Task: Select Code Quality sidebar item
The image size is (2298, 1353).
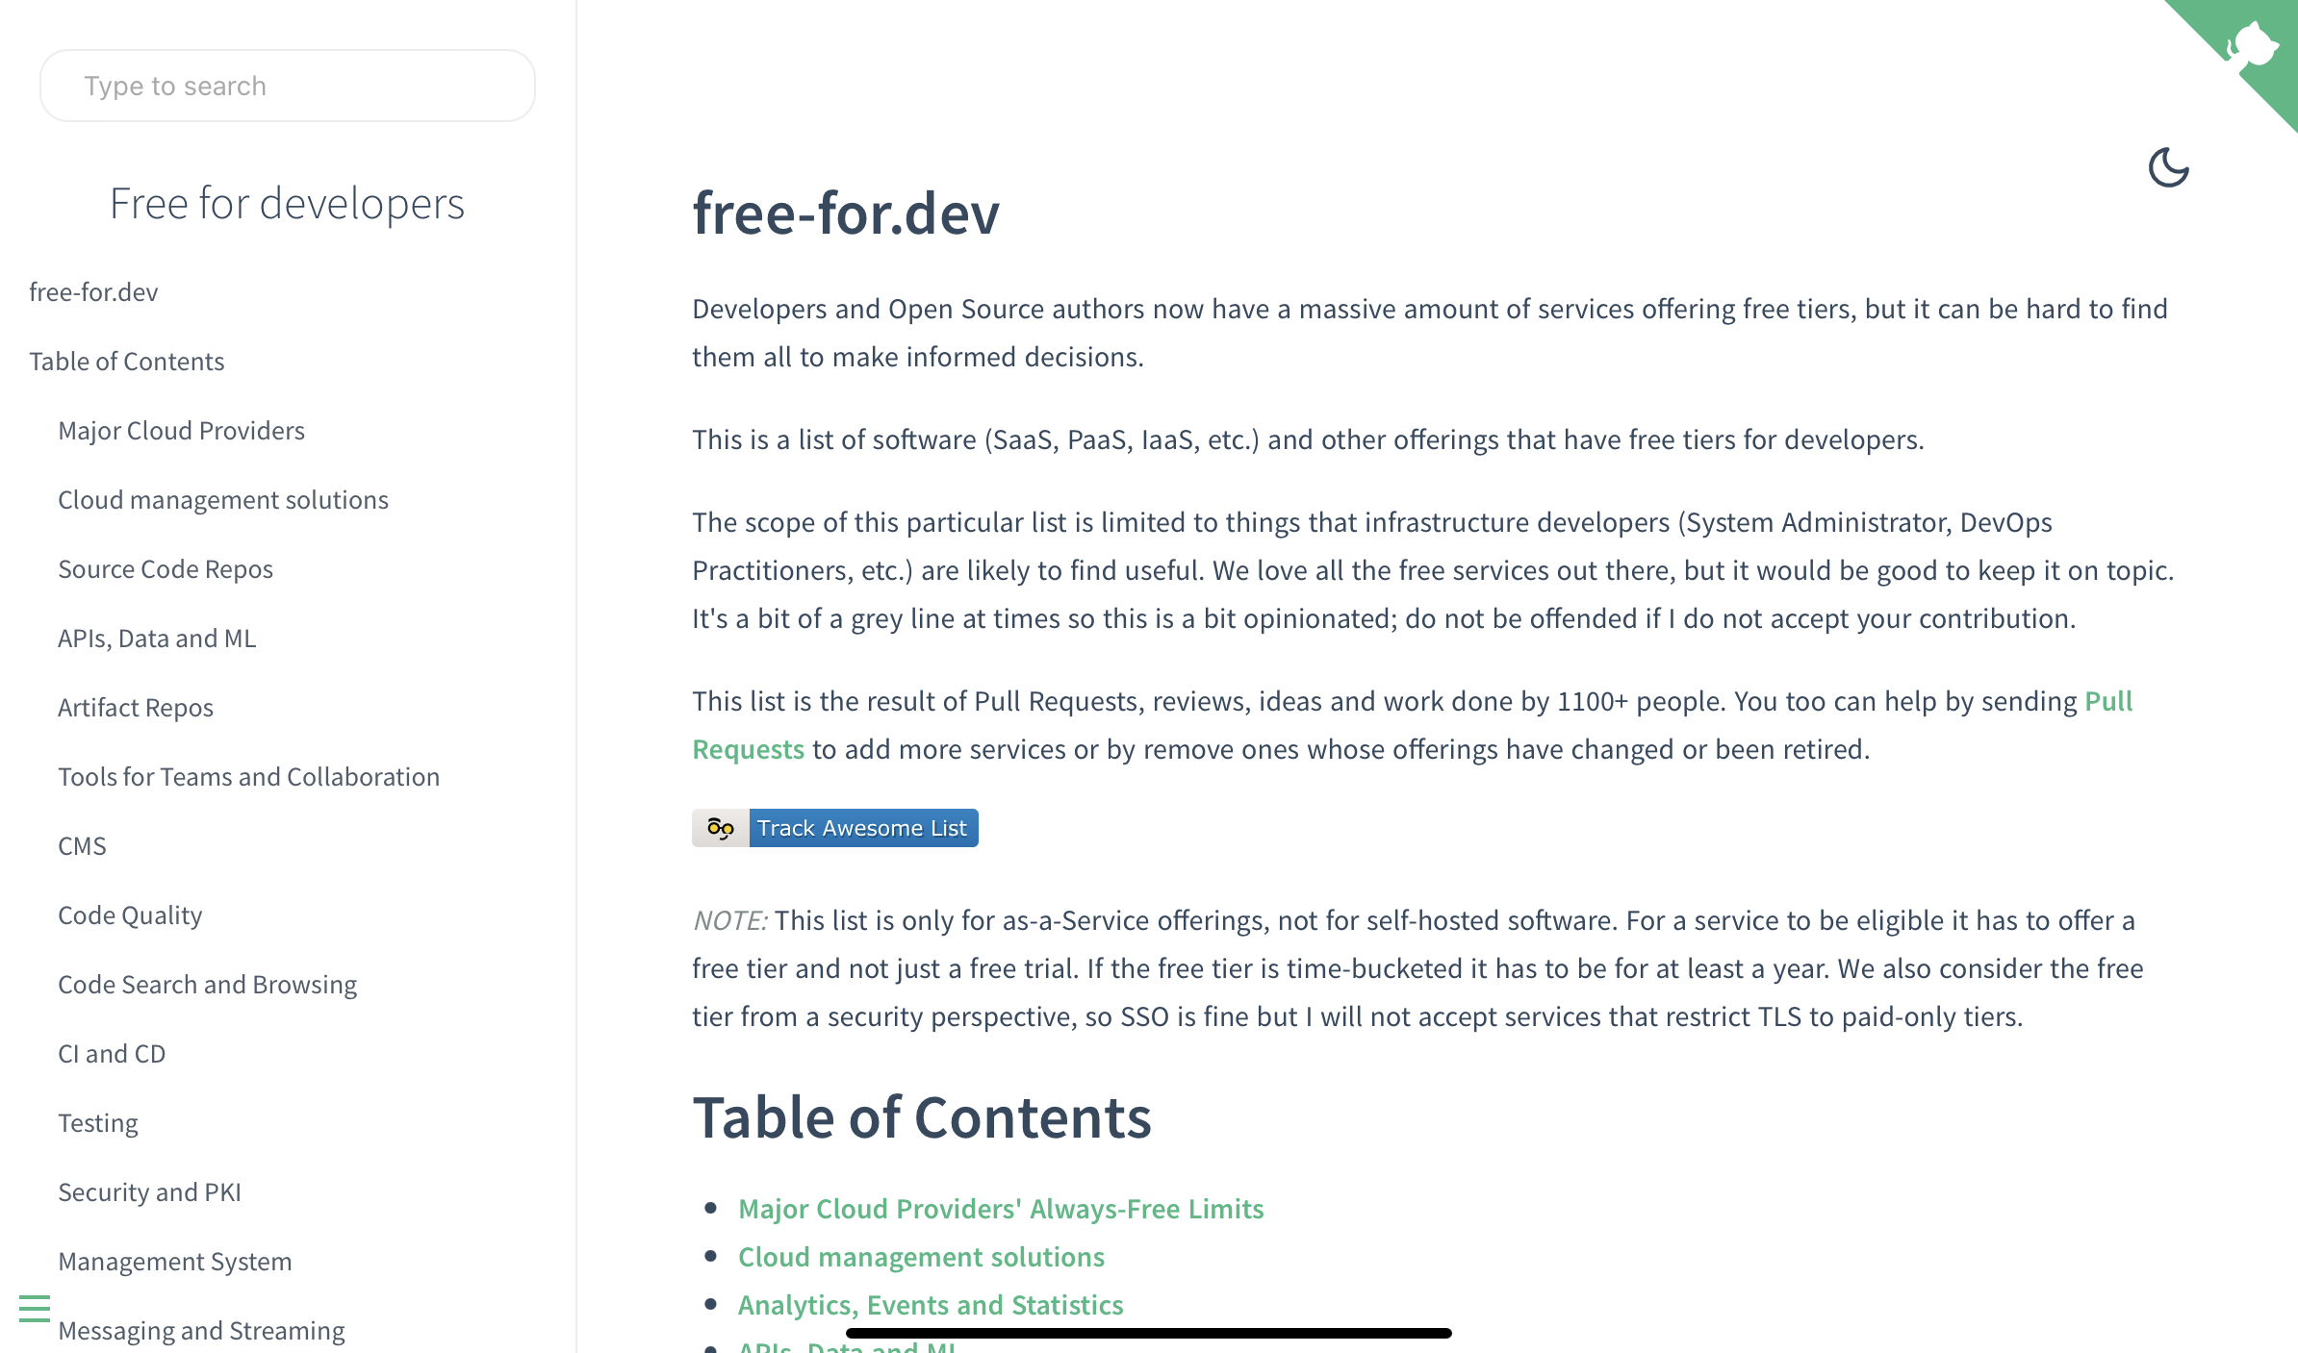Action: click(x=131, y=914)
